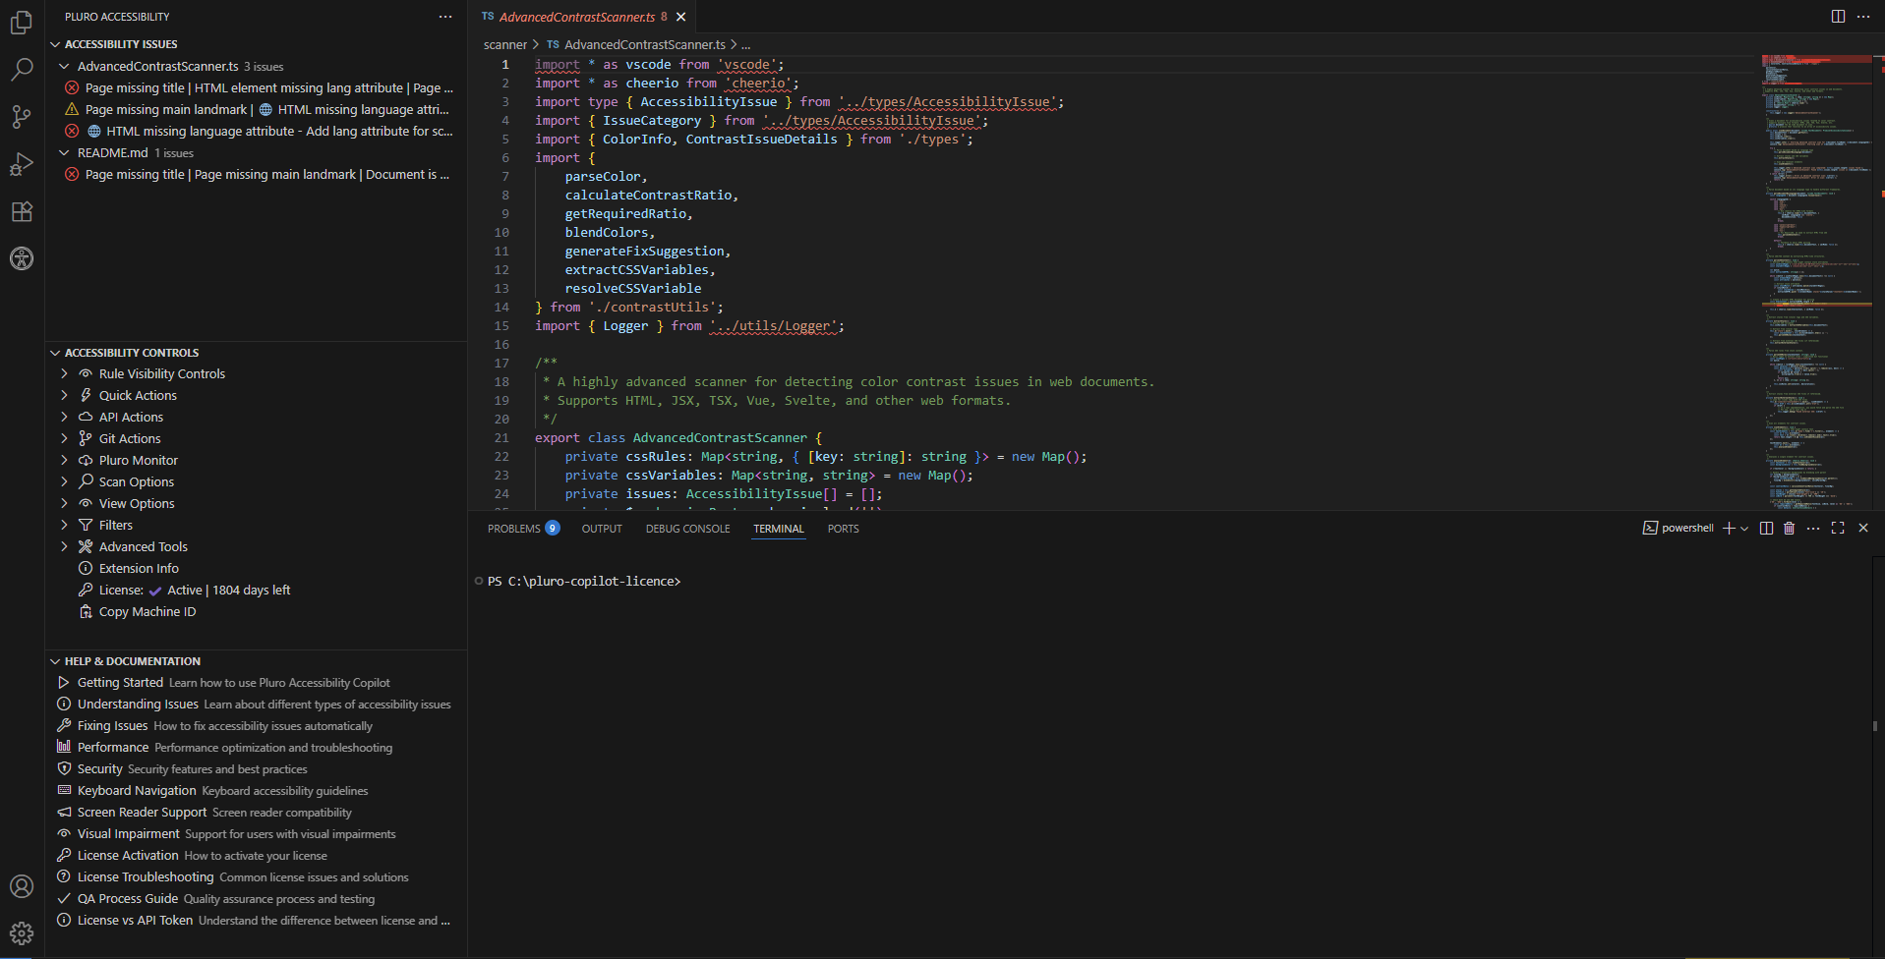Open Security help doc
1885x959 pixels.
[256, 769]
